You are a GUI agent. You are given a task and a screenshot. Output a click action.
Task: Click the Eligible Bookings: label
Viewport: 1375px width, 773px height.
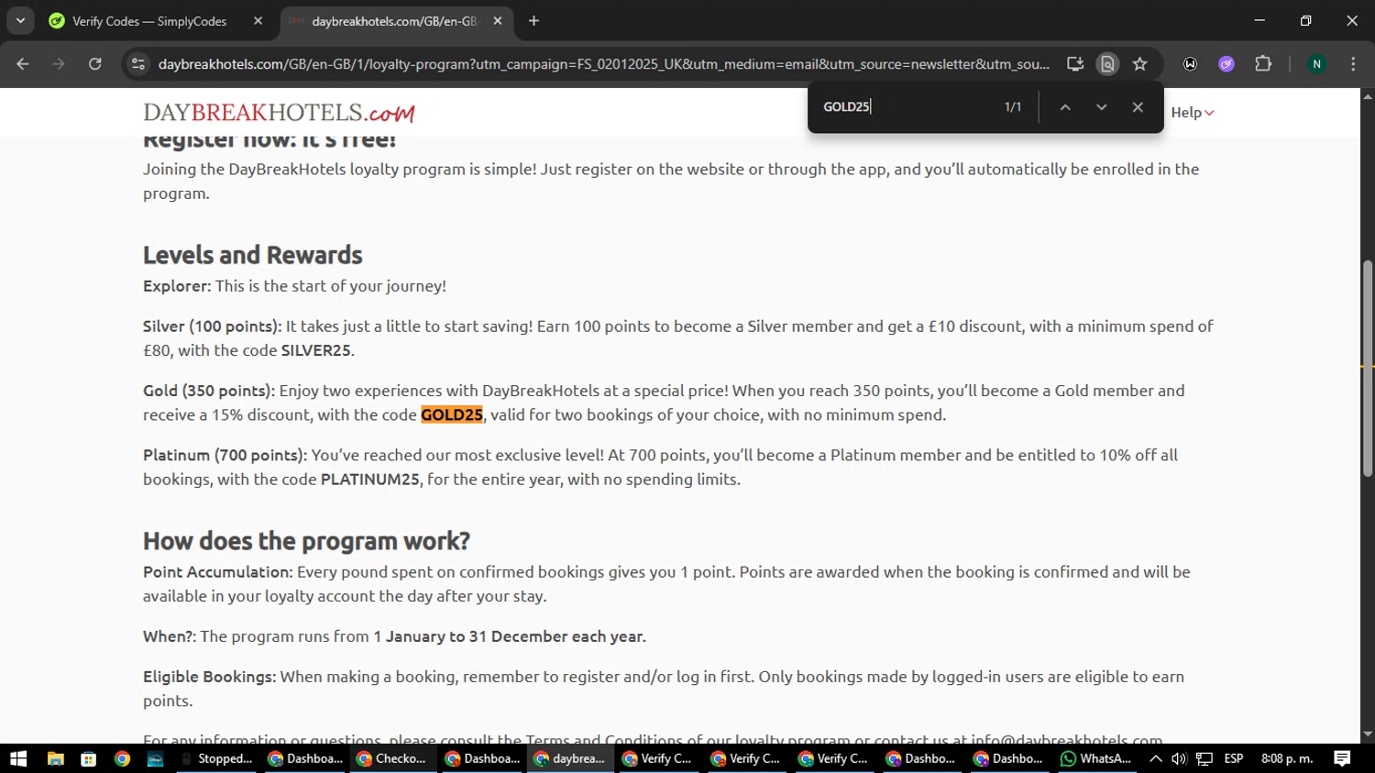click(209, 677)
